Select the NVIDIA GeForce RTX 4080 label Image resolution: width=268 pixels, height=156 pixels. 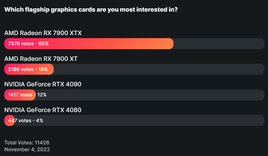tap(43, 110)
